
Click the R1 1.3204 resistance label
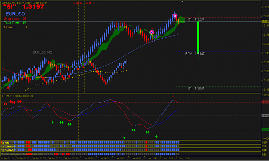(x=196, y=19)
